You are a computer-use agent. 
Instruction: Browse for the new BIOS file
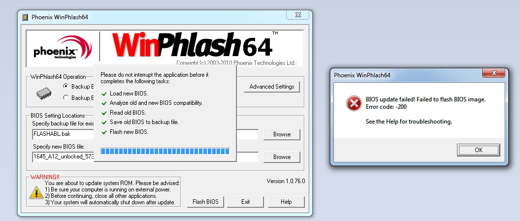click(x=282, y=157)
